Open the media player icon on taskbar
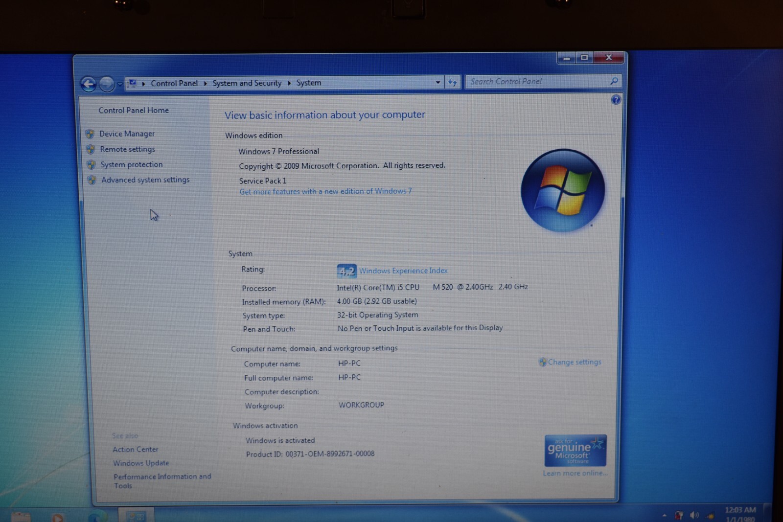Image resolution: width=783 pixels, height=522 pixels. [57, 517]
